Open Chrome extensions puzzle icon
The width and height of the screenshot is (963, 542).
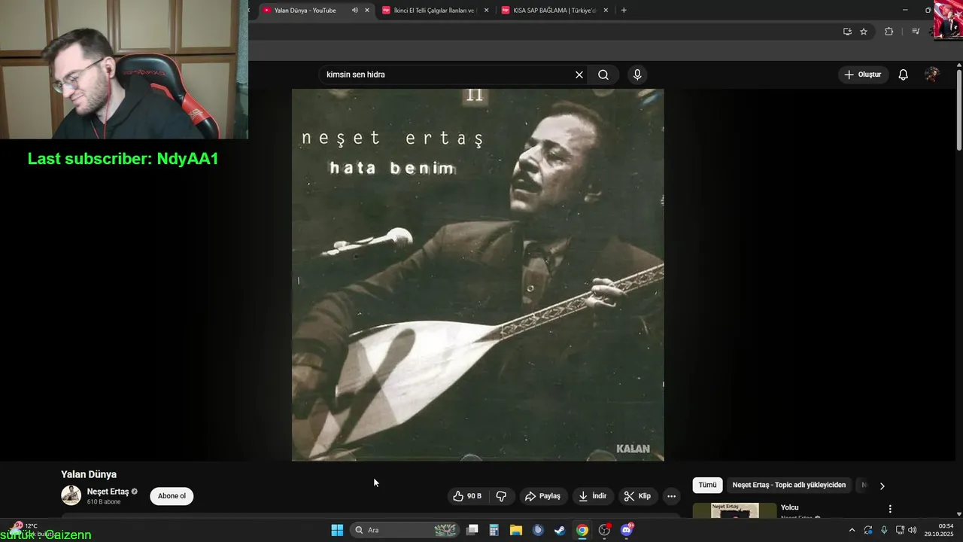coord(889,32)
